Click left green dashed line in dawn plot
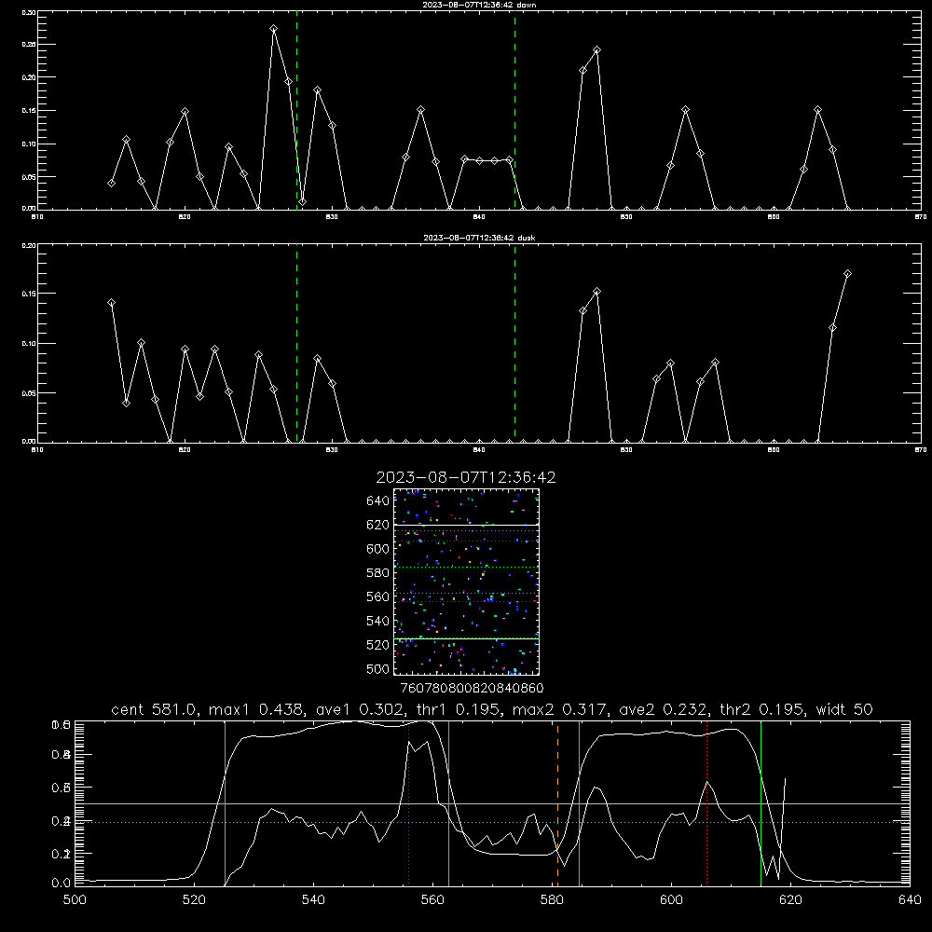Viewport: 932px width, 932px height. [297, 110]
